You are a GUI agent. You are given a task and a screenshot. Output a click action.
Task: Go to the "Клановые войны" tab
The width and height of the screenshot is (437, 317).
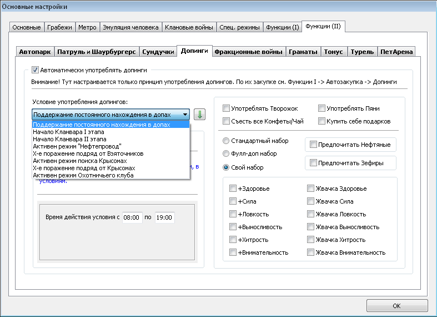(x=189, y=27)
